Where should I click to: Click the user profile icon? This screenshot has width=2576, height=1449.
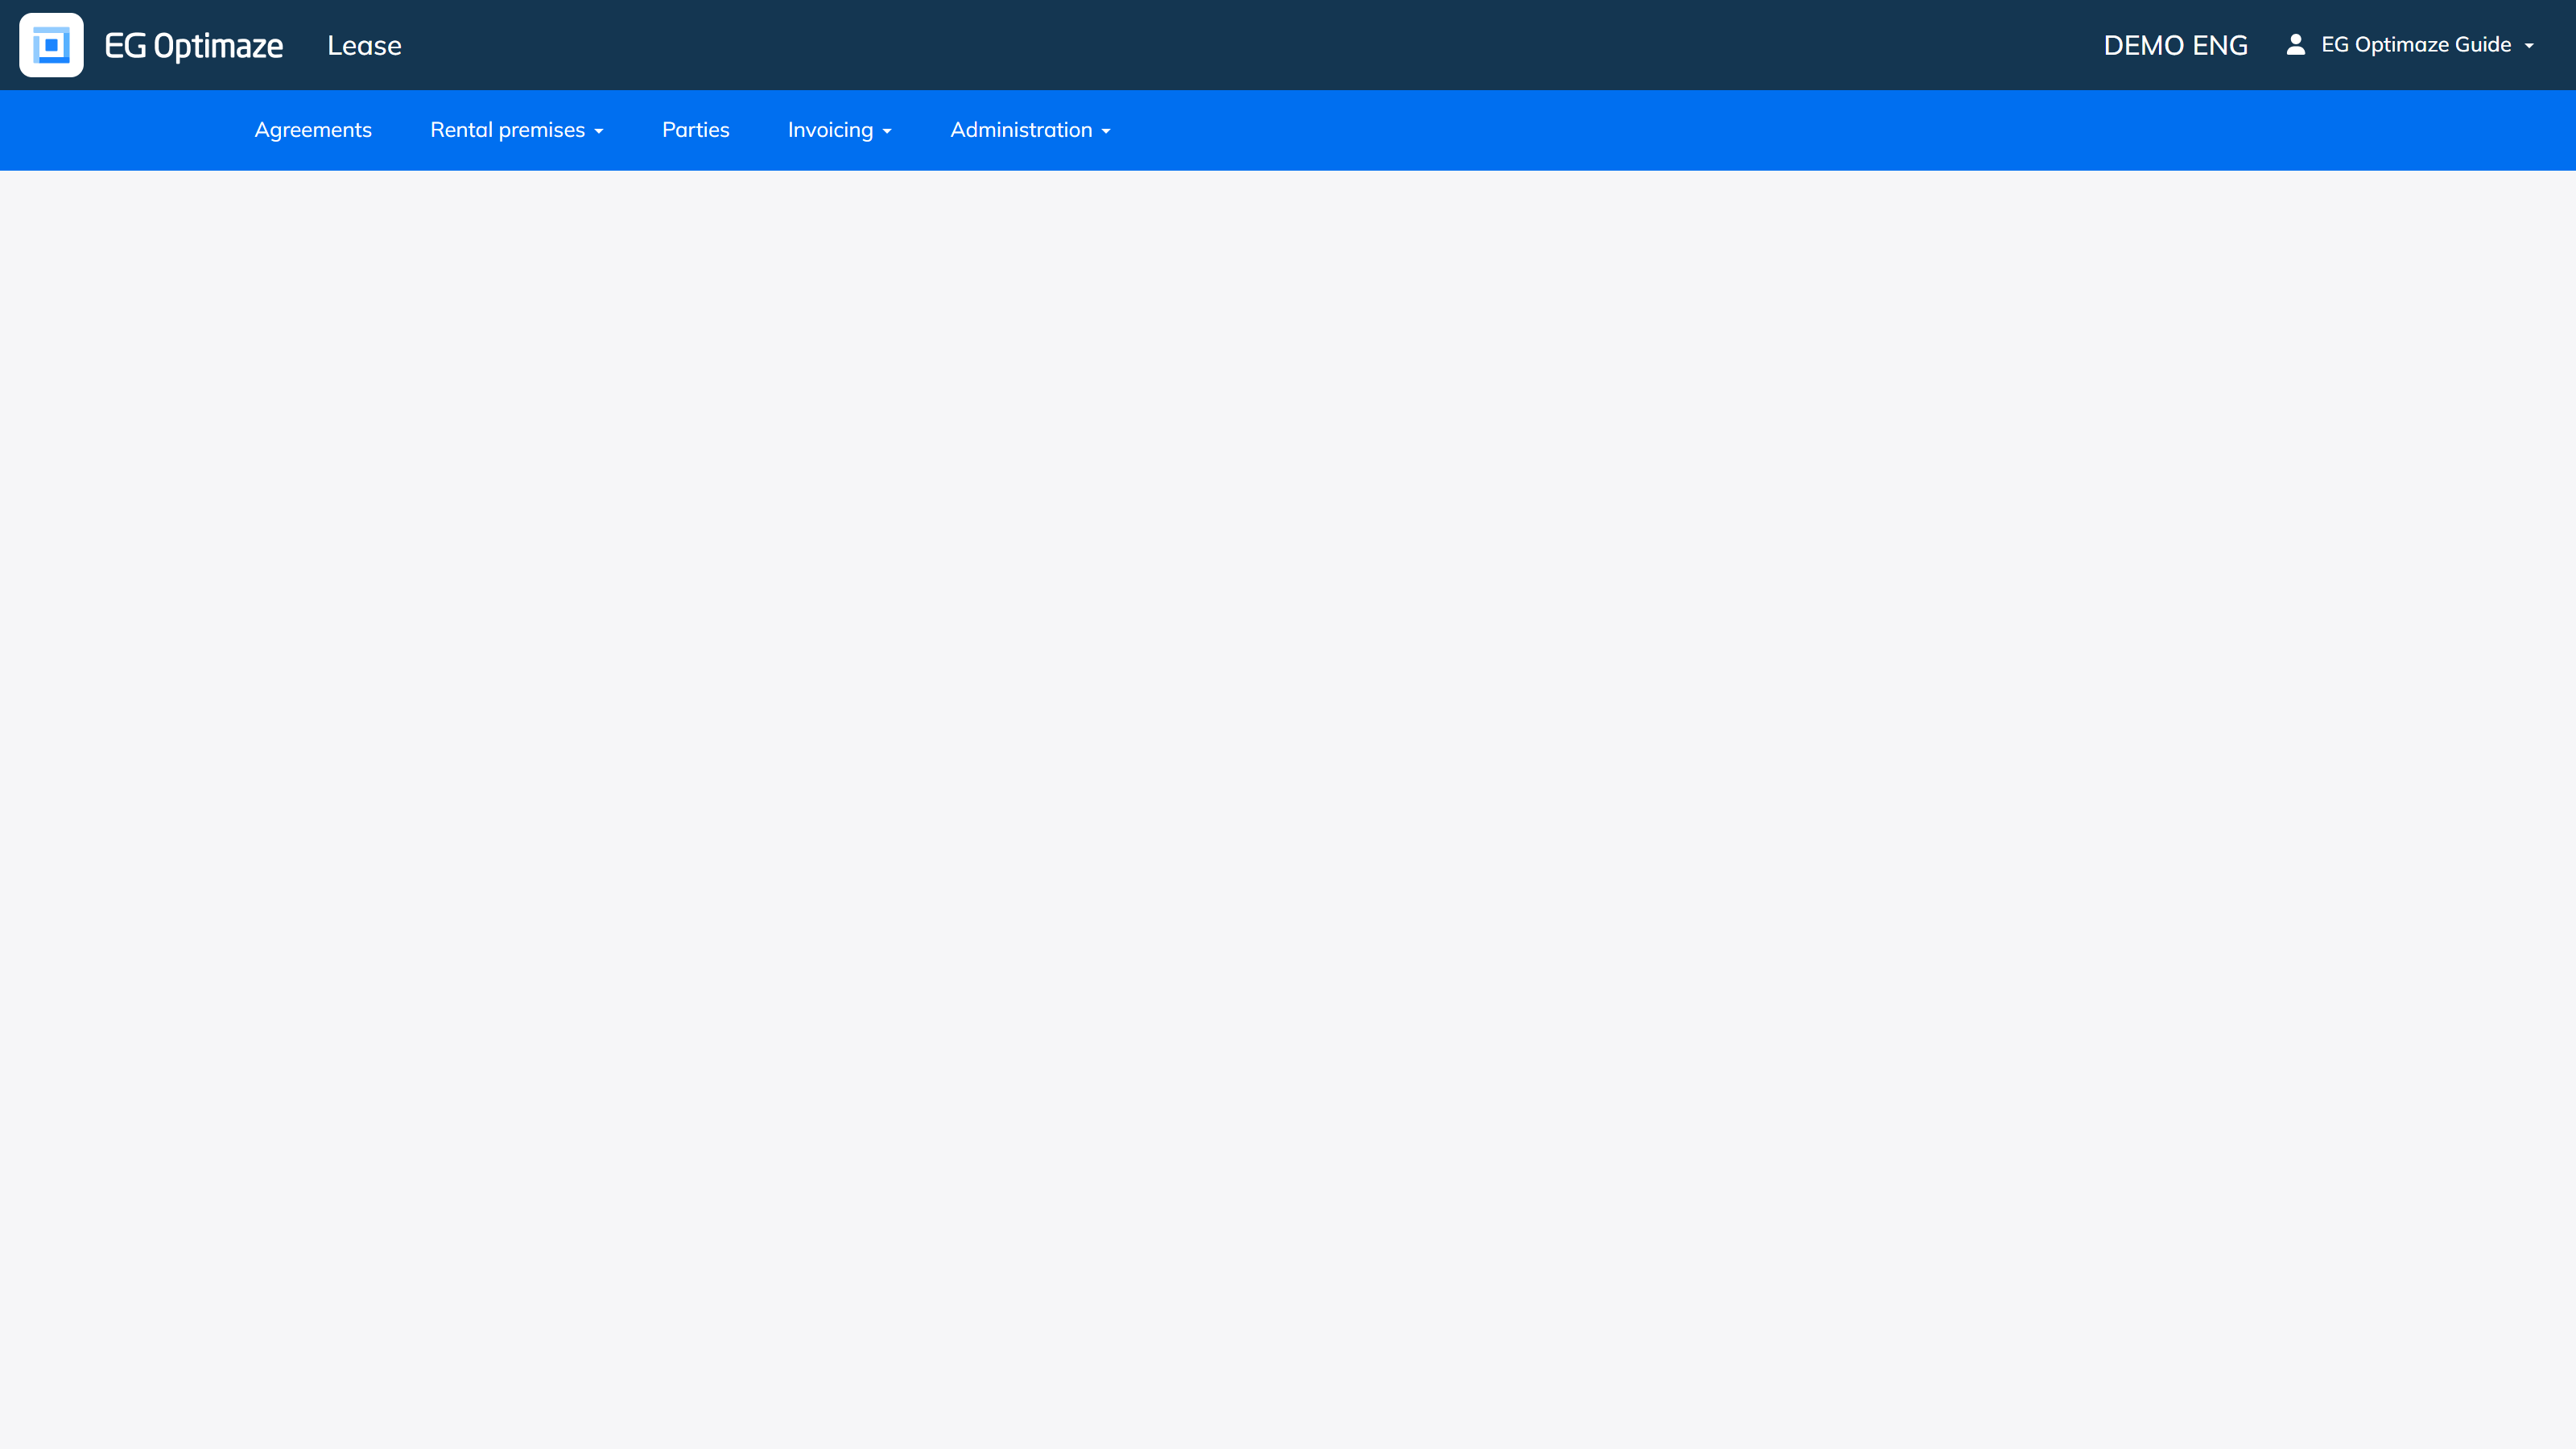click(2295, 44)
